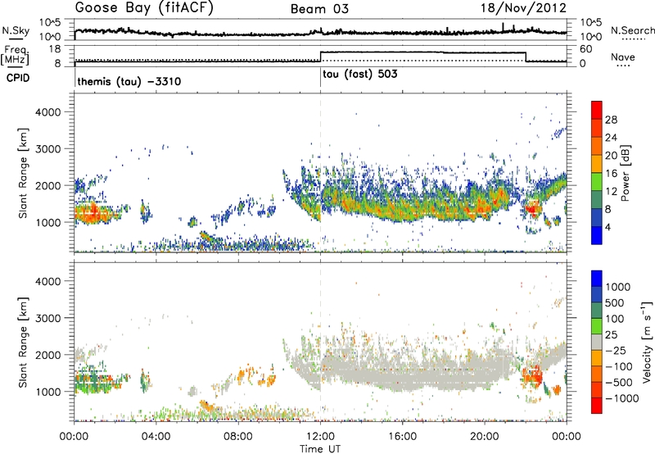Click the 16:00 time axis tick label
Screen dimensions: 655x454
402,437
